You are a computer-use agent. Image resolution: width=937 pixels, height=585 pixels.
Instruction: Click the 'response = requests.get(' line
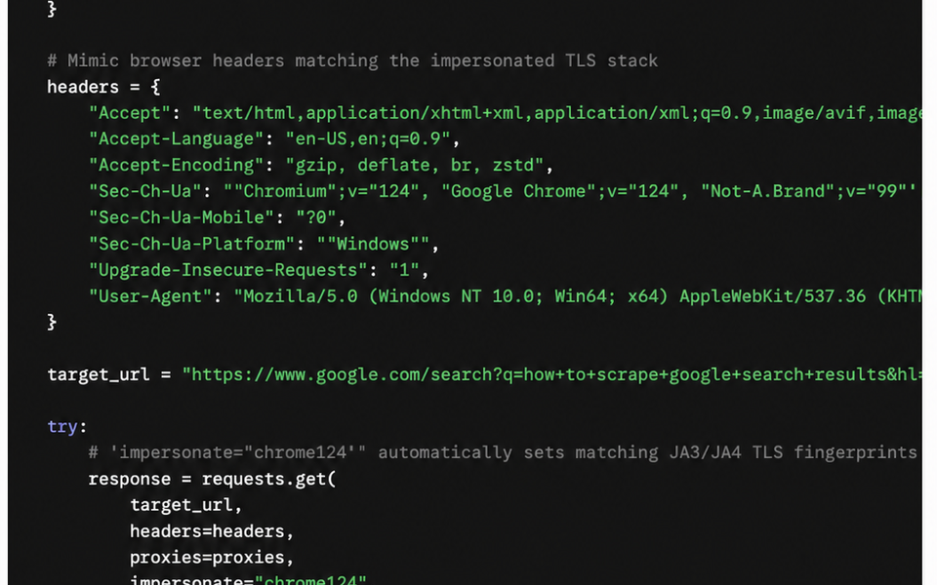point(212,480)
